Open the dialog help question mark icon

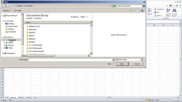coord(142,11)
